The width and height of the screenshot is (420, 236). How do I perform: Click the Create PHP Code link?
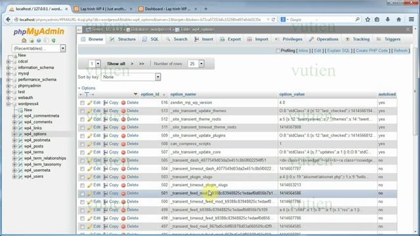tap(372, 50)
